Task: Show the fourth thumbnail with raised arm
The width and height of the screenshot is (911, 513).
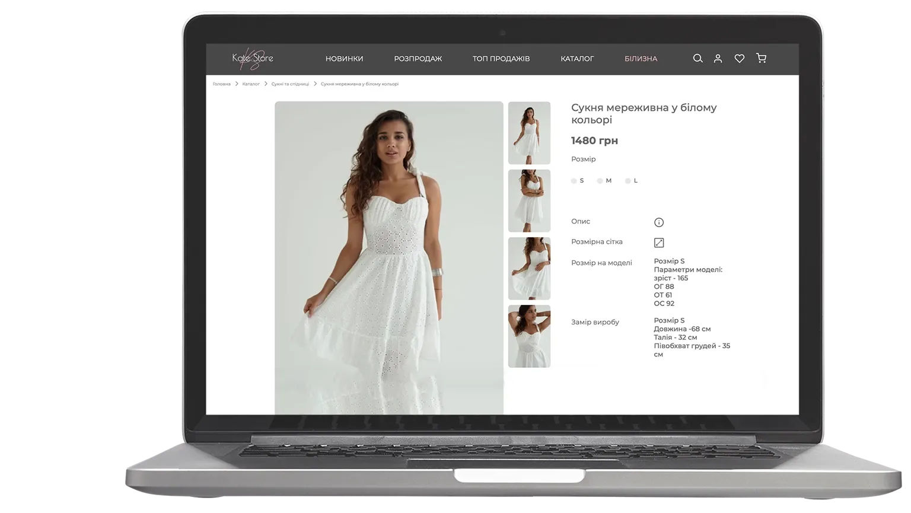Action: click(529, 336)
